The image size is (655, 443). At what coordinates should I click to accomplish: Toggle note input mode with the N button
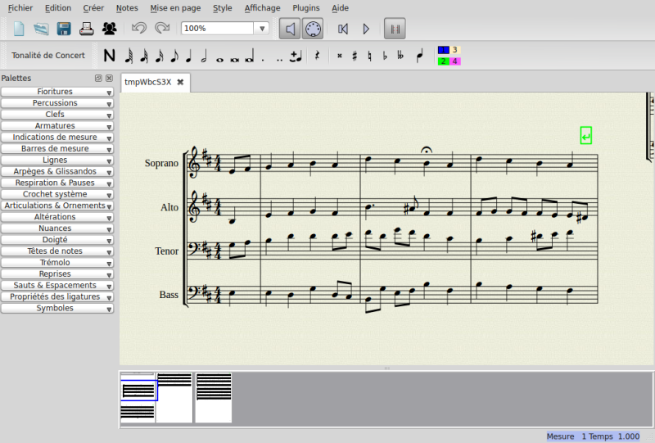(109, 56)
